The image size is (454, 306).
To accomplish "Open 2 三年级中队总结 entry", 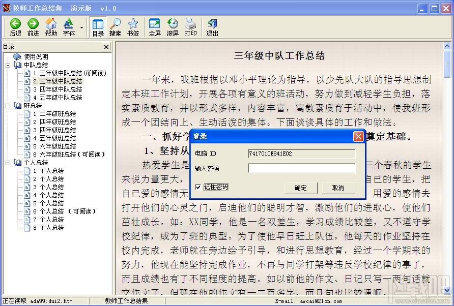I will [x=58, y=81].
